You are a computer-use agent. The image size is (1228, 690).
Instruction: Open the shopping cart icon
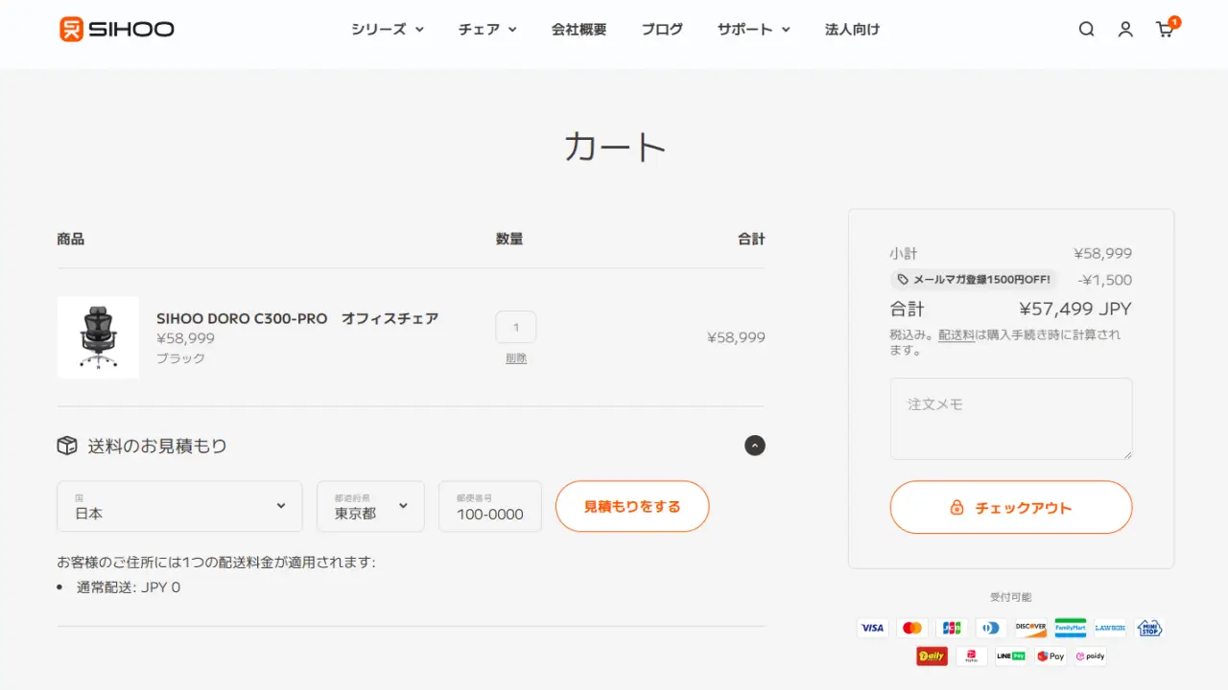pyautogui.click(x=1165, y=29)
